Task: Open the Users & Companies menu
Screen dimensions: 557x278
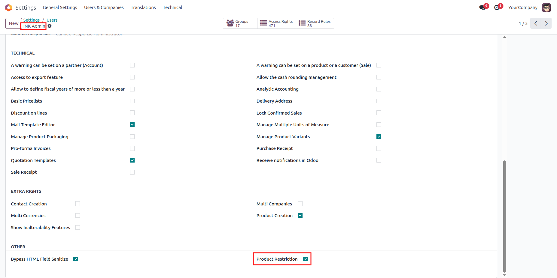Action: pyautogui.click(x=104, y=7)
